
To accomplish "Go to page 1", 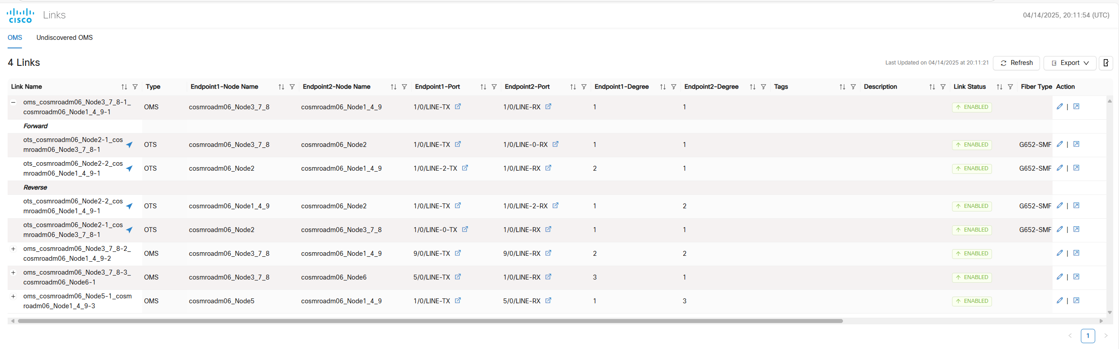I will click(1088, 336).
